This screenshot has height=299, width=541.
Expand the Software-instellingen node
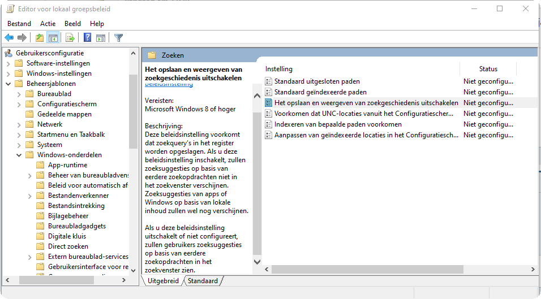click(8, 63)
